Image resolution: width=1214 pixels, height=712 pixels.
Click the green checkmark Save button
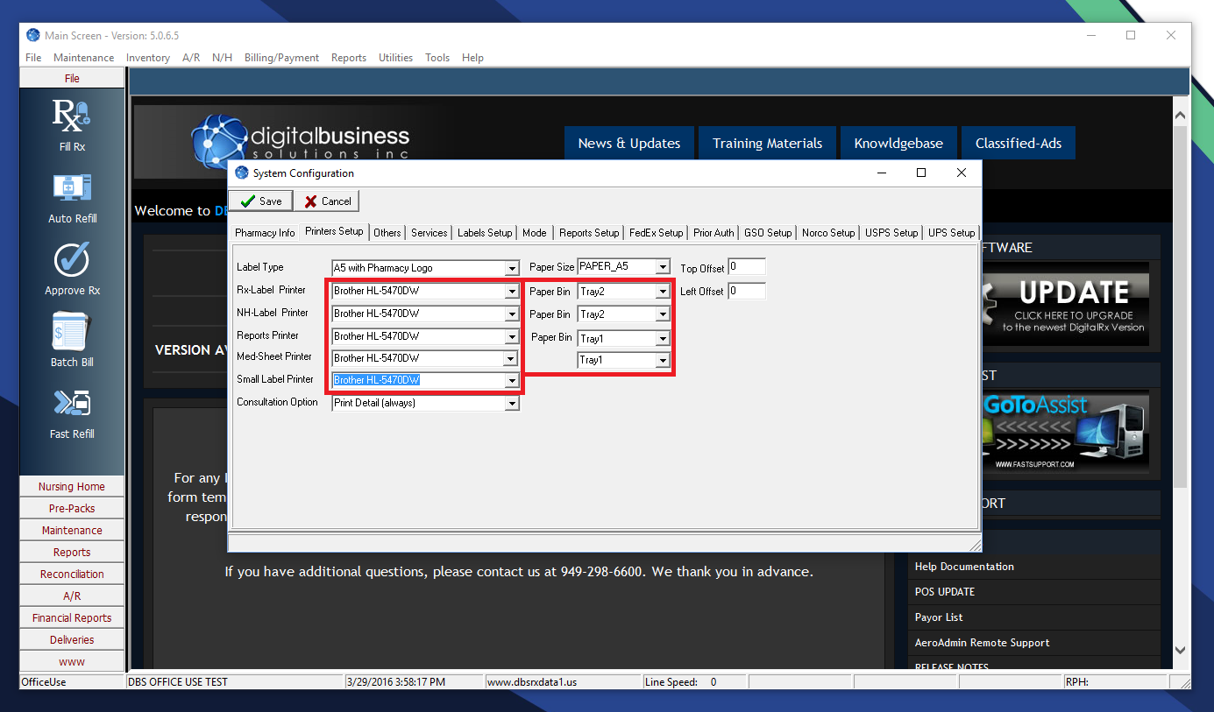point(259,201)
